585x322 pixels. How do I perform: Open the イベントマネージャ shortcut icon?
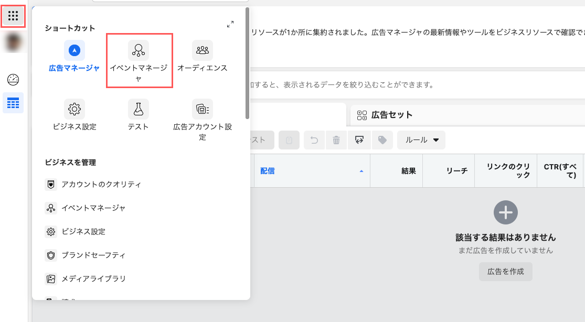click(139, 50)
